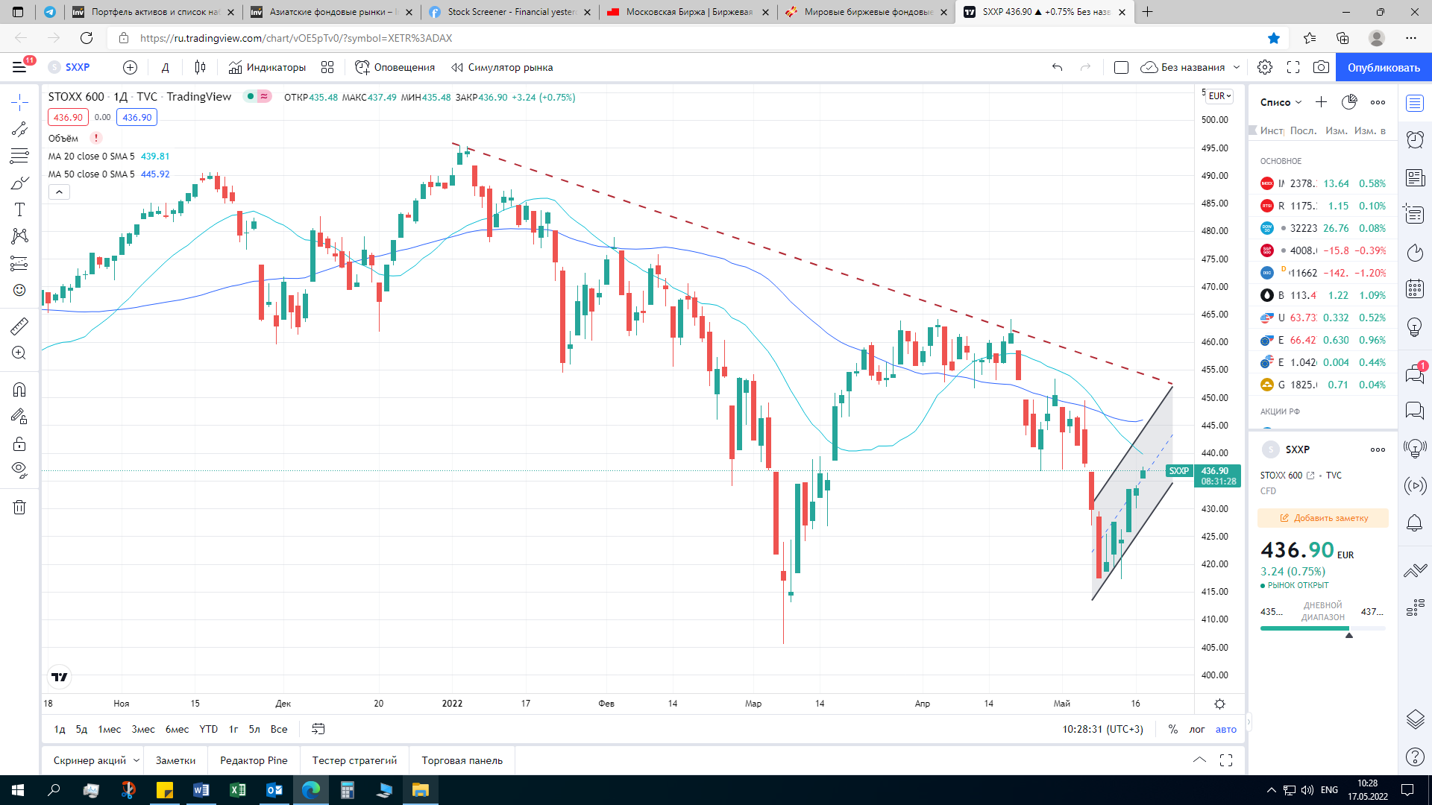Screen dimensions: 1432x805
Task: Change the Д timeframe interval
Action: pos(166,67)
